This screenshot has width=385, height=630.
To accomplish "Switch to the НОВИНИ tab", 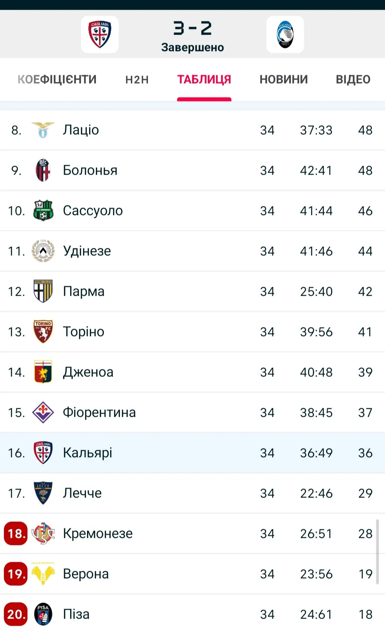I will click(283, 79).
